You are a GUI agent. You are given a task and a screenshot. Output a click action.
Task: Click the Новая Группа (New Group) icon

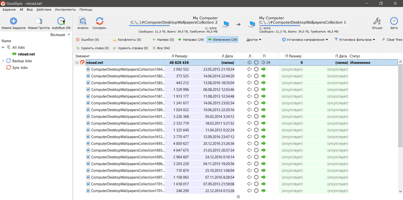tap(38, 22)
